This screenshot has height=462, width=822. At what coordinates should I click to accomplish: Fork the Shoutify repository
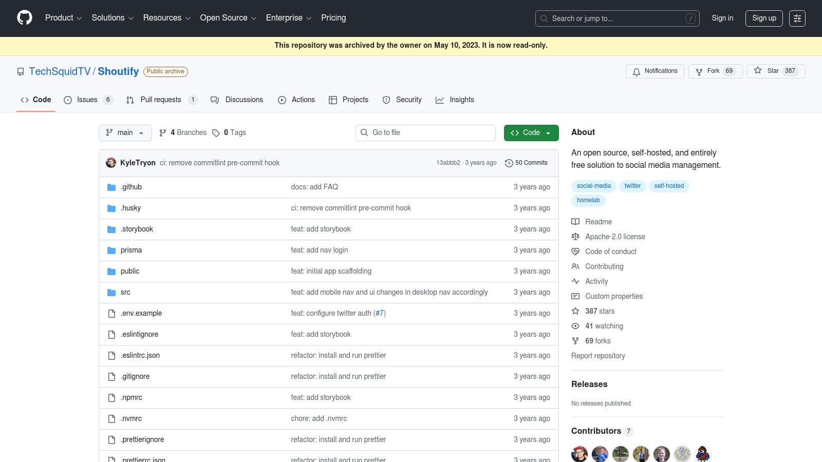tap(716, 71)
